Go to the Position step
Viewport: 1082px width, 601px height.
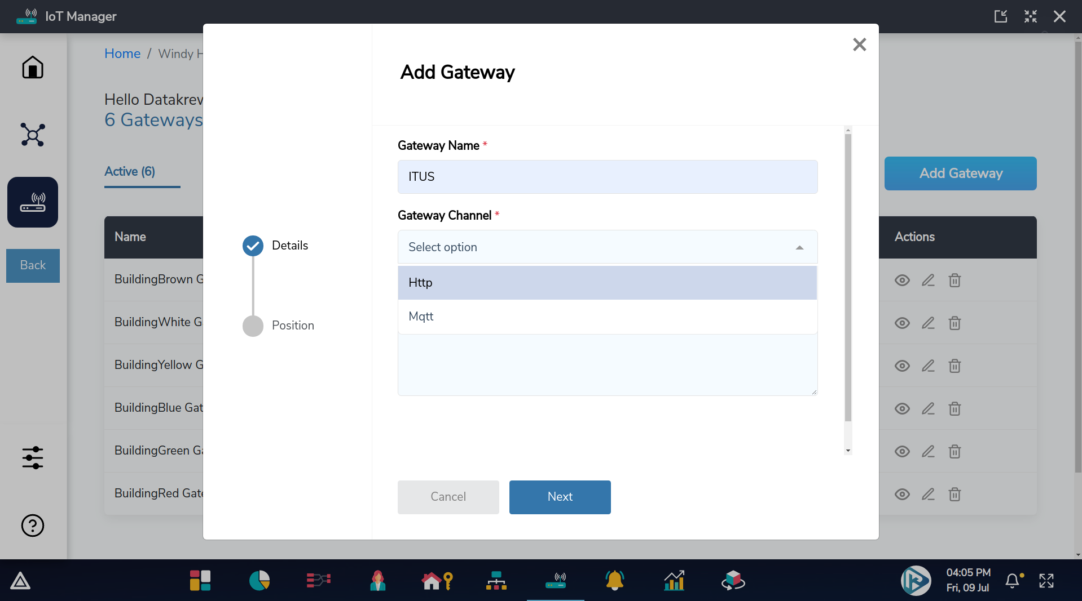[253, 326]
